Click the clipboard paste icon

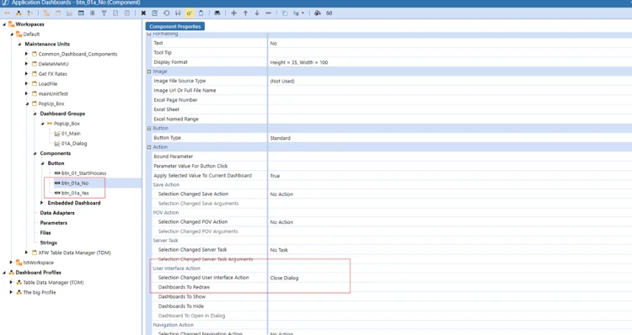click(x=201, y=13)
